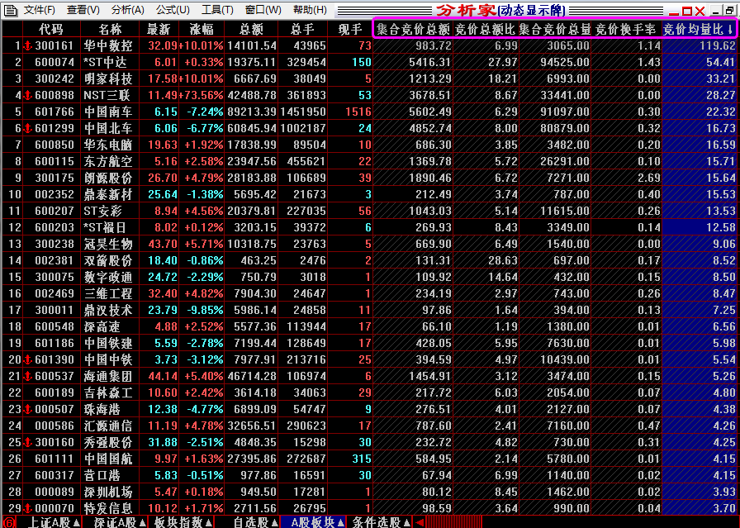Select the stock name "吉林森工"
The width and height of the screenshot is (740, 528).
108,393
